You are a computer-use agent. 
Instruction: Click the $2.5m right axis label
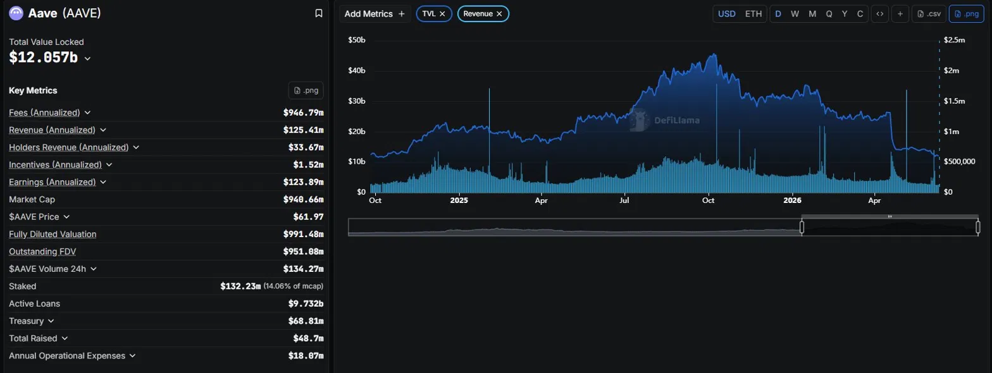(954, 40)
